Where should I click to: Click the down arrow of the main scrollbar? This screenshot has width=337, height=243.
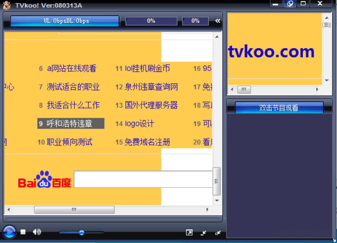[217, 201]
